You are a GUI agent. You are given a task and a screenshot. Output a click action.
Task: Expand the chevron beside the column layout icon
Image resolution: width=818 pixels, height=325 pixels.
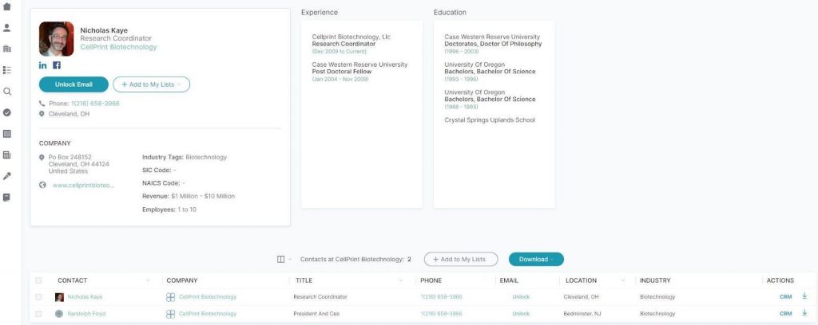coord(289,259)
